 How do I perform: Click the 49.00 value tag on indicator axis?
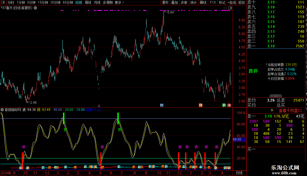click(x=239, y=139)
